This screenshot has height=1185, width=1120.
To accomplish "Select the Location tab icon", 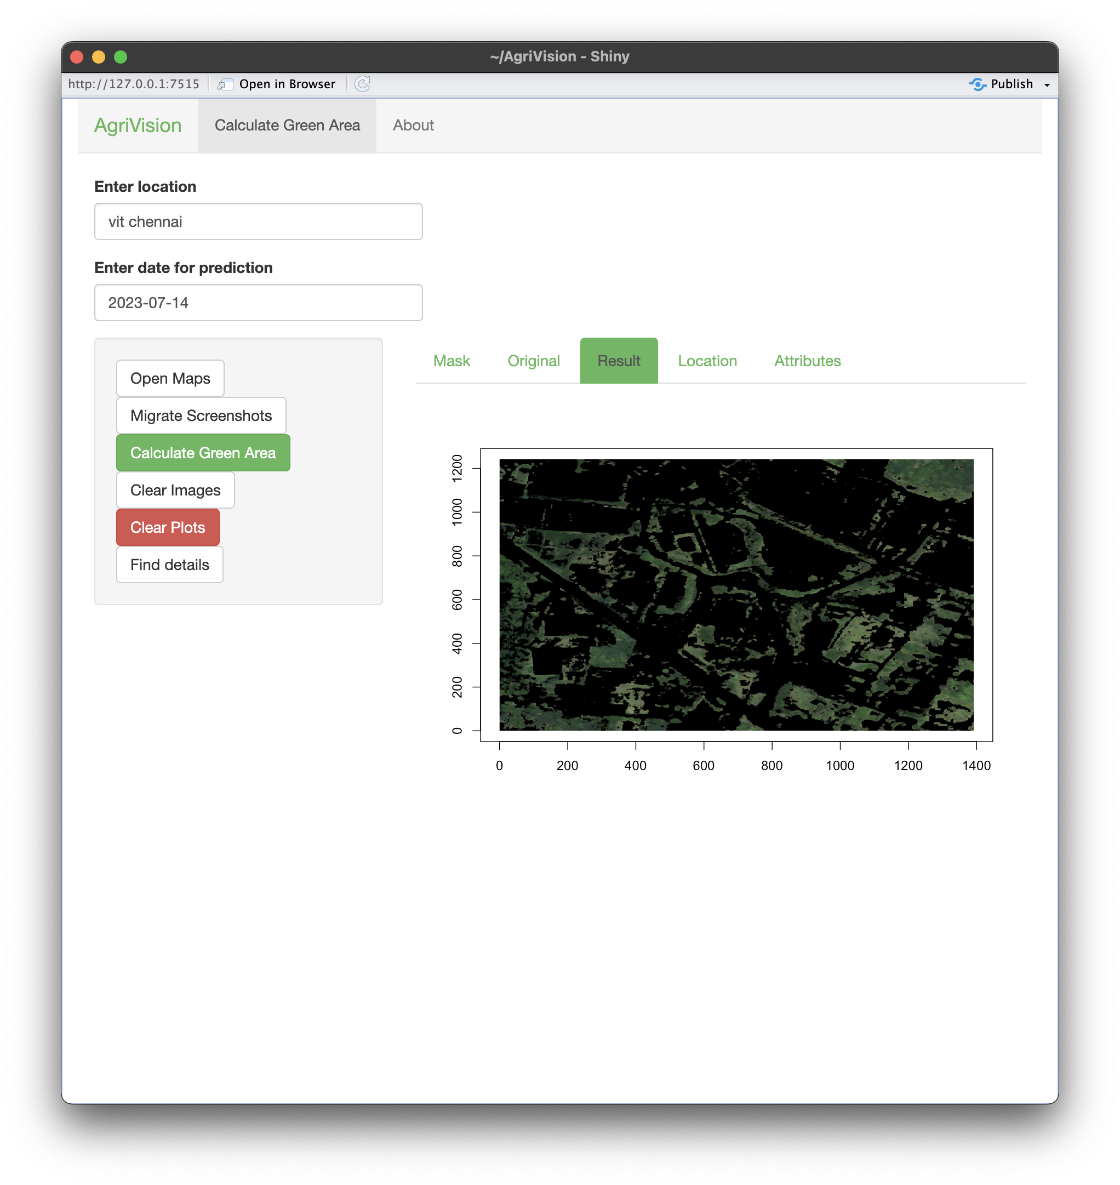I will (x=706, y=360).
